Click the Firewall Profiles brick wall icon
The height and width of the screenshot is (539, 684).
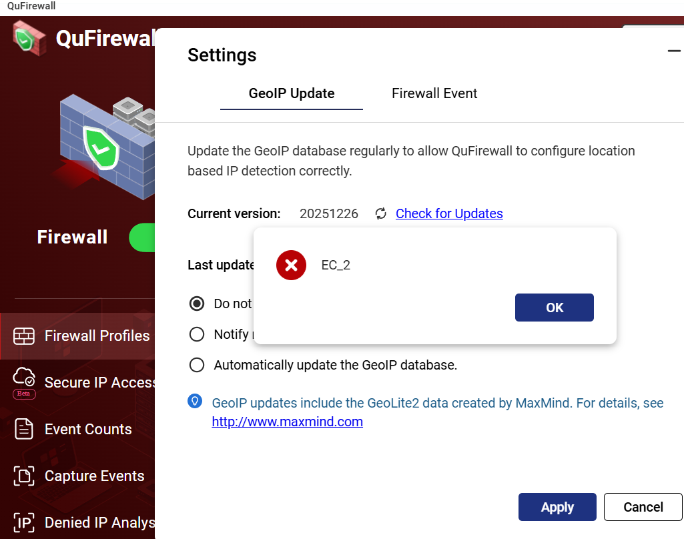24,336
